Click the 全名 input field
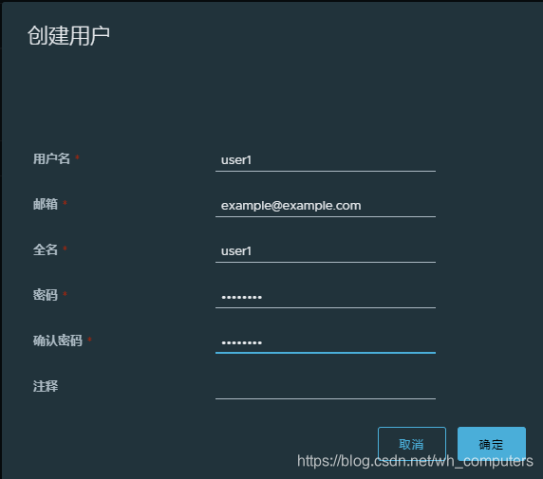543x479 pixels. (326, 251)
